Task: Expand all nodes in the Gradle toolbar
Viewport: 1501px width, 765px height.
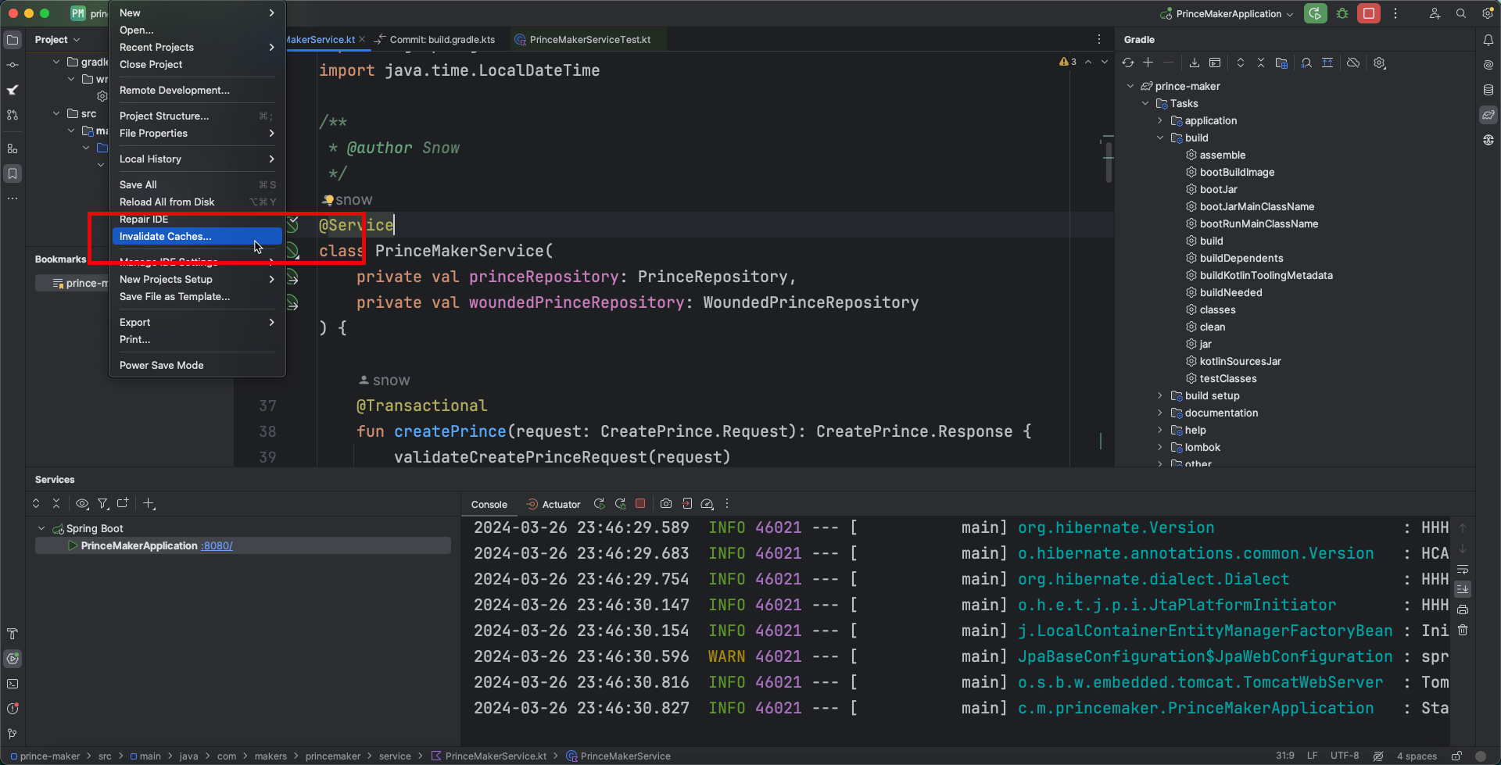Action: click(1240, 63)
